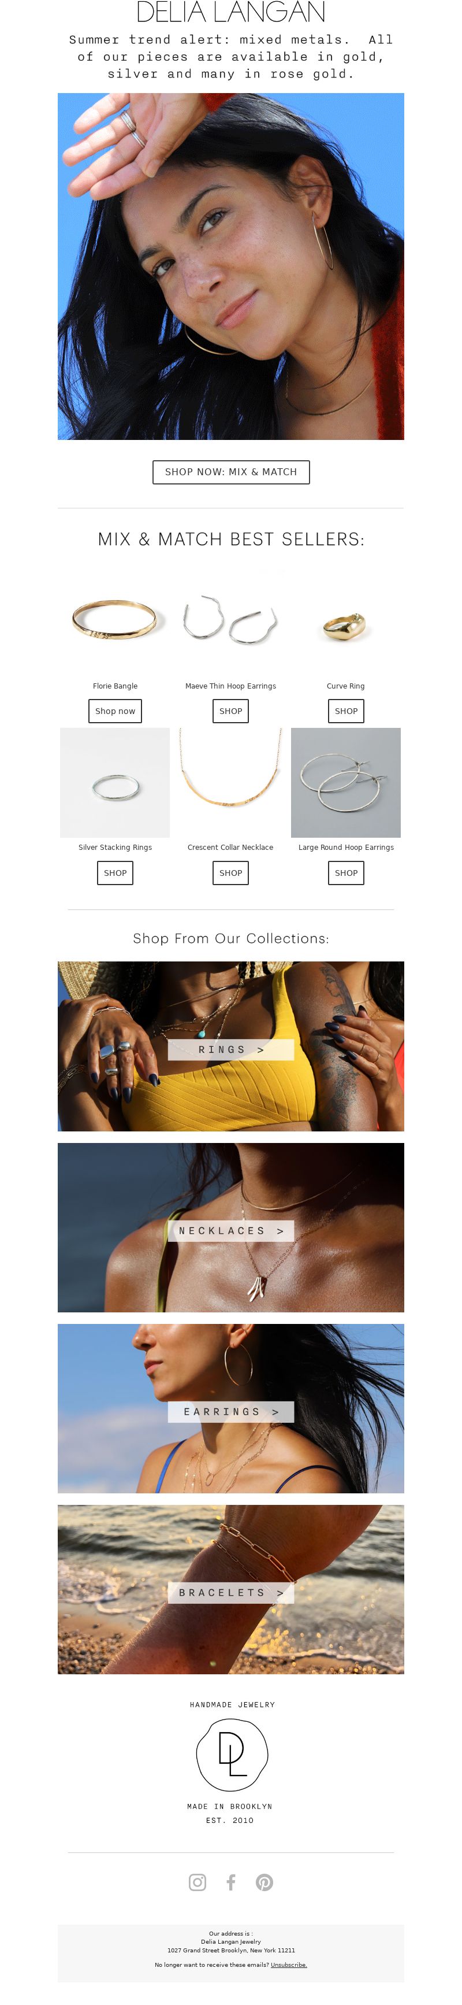The image size is (462, 2005).
Task: Click SHOP under Curve Ring
Action: (x=346, y=711)
